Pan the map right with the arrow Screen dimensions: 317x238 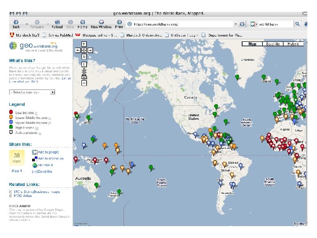90,50
